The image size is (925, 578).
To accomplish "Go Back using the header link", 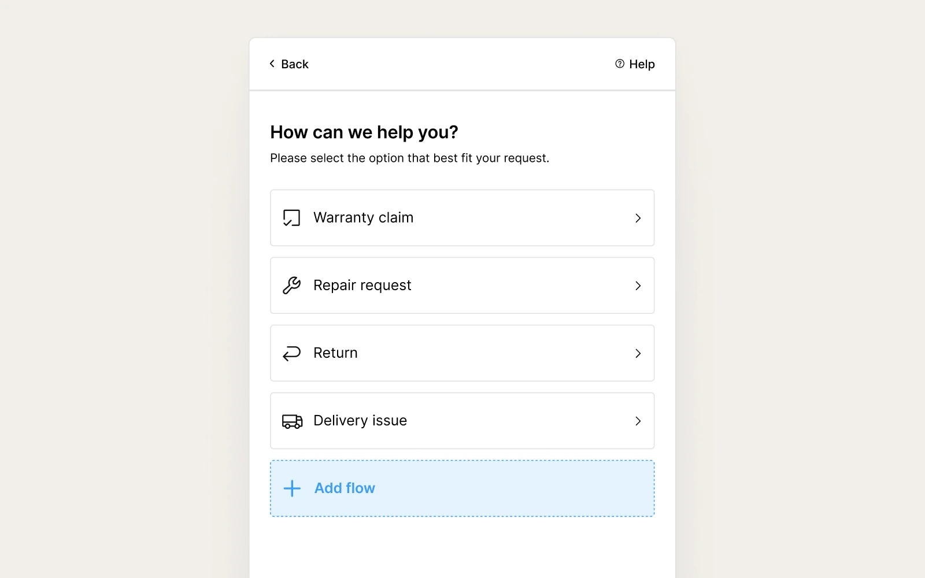I will point(288,64).
